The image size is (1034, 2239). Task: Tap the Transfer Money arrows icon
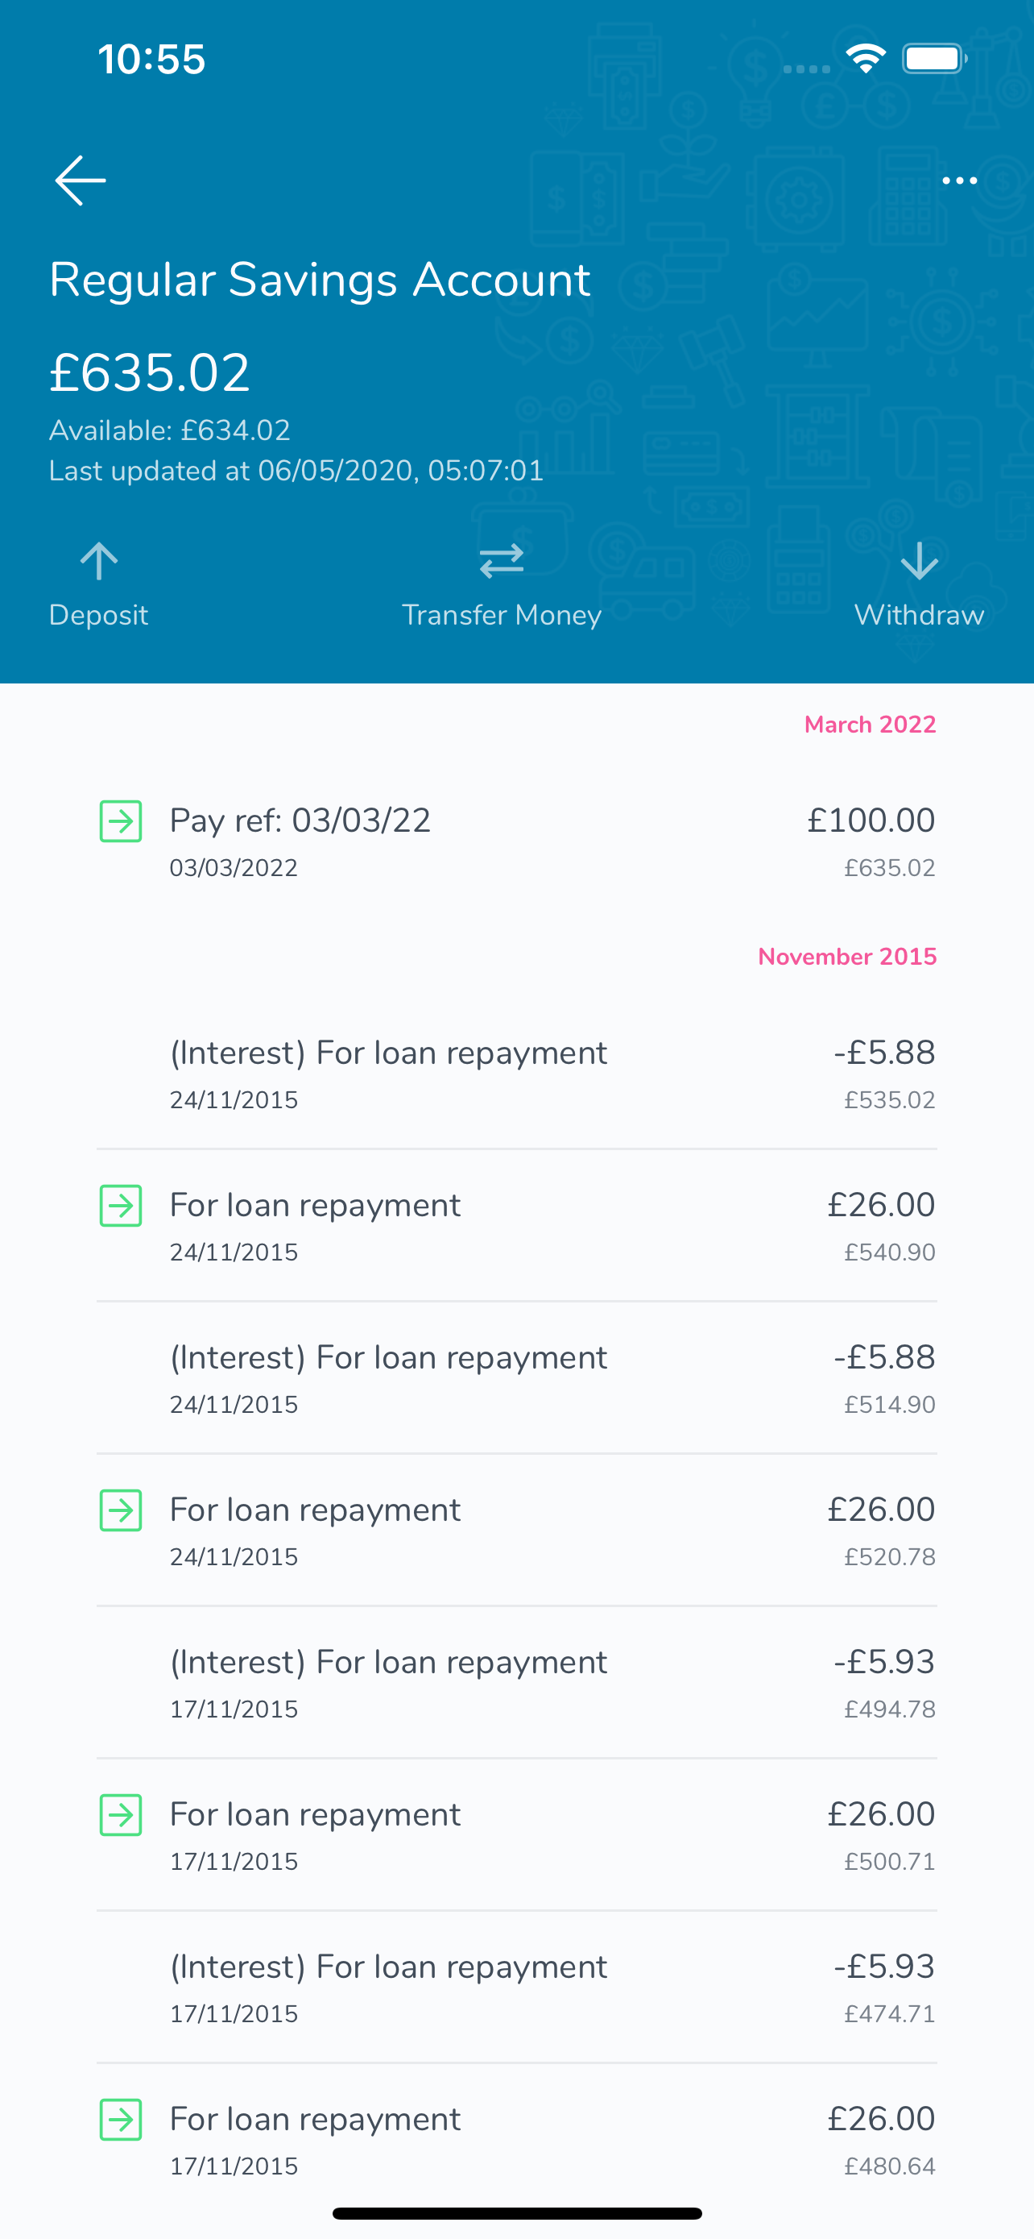501,562
